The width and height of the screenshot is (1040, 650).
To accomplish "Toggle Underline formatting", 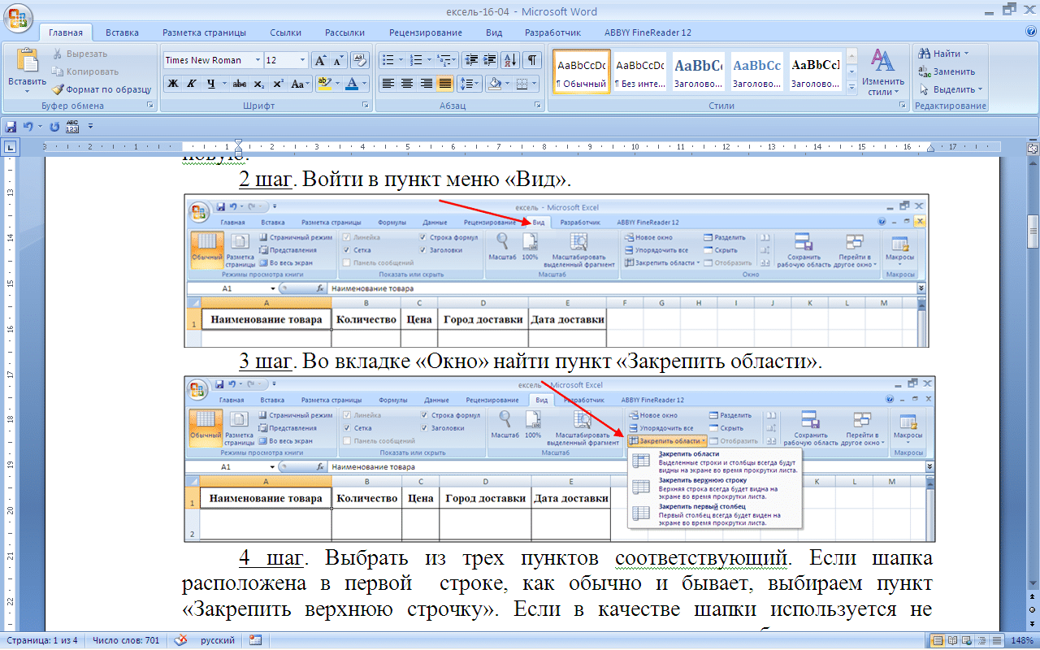I will (x=211, y=84).
